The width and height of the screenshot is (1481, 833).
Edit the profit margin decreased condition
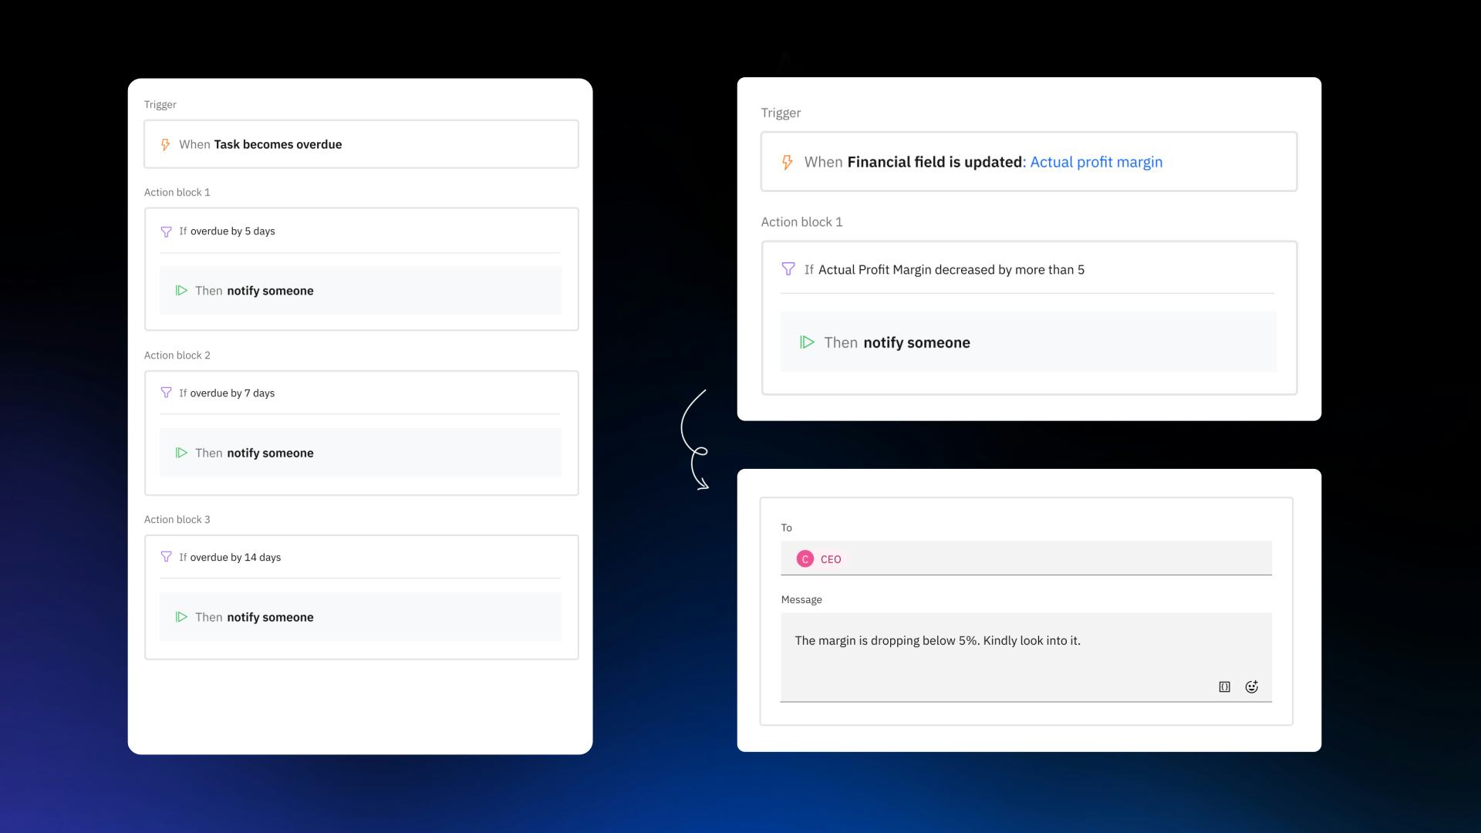coord(950,270)
